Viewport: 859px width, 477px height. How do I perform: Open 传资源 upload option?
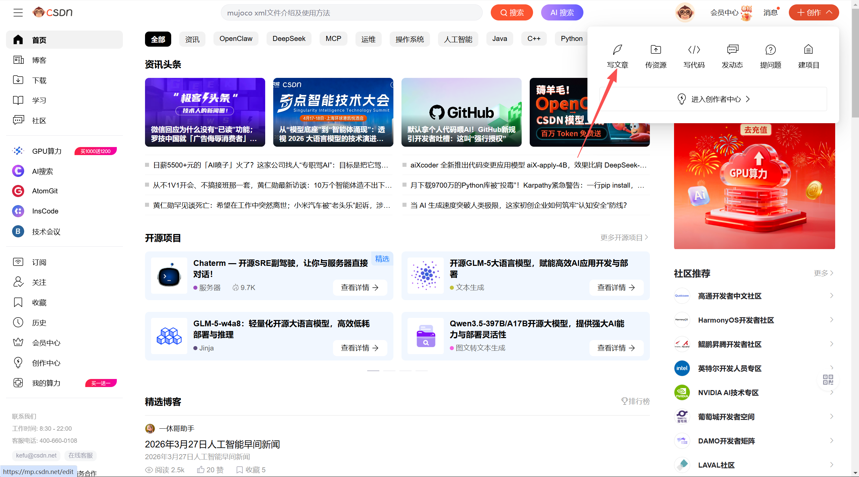pos(656,64)
